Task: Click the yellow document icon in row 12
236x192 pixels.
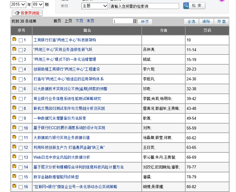Action: tap(14, 146)
